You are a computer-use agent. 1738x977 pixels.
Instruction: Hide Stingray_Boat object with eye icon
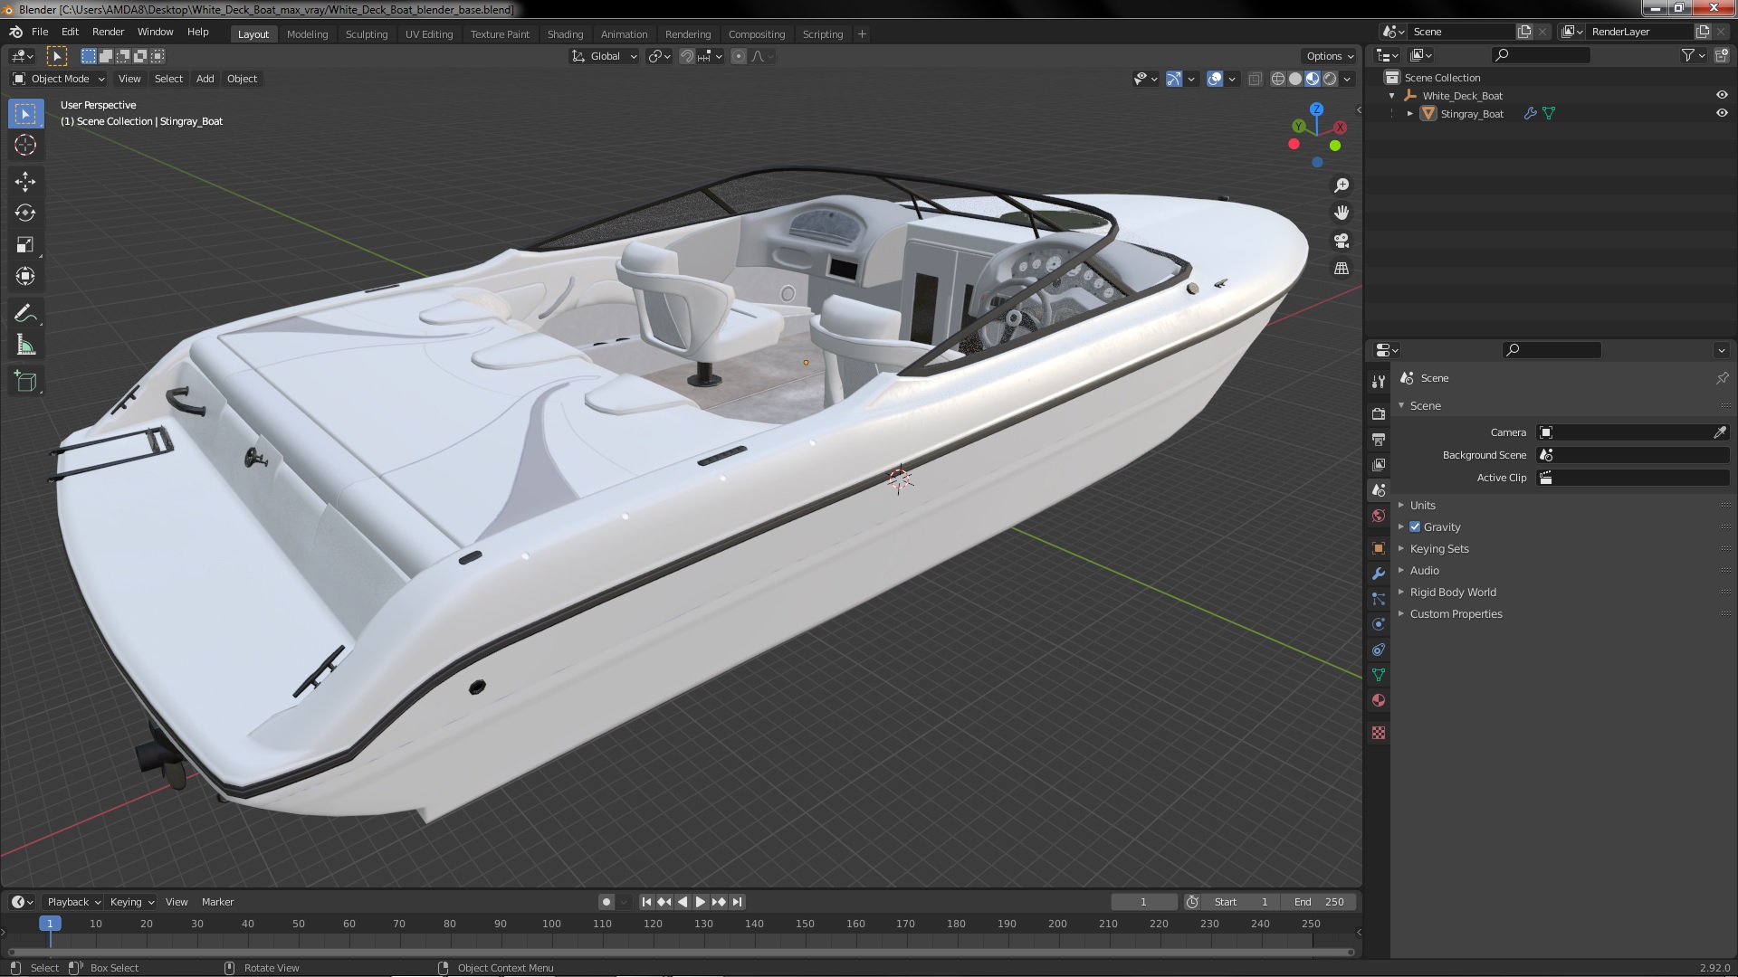1722,113
